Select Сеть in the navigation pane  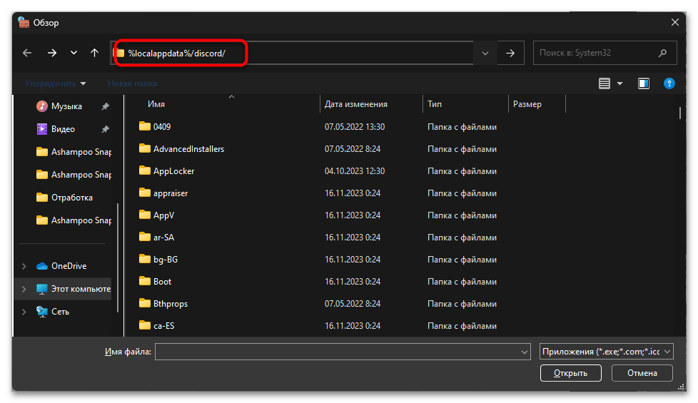(60, 312)
